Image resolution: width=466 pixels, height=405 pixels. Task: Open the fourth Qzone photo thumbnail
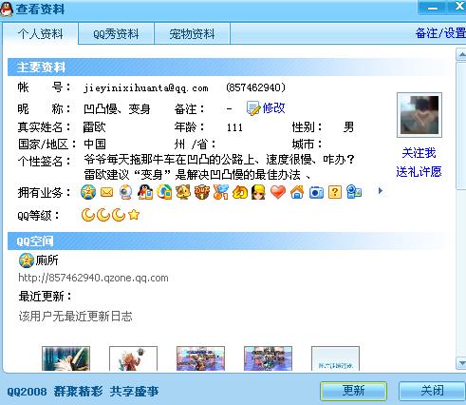268,358
